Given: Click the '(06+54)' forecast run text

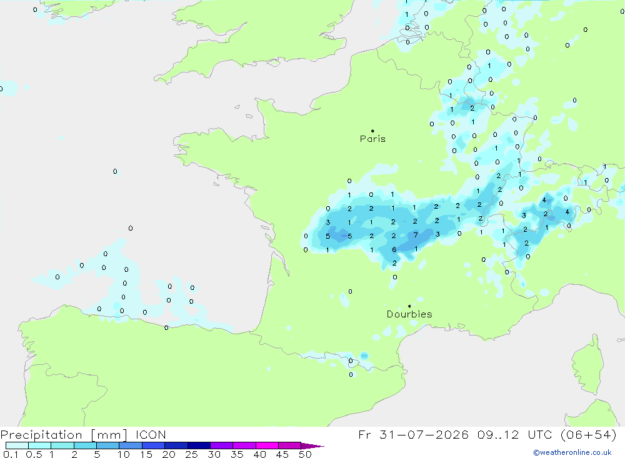Looking at the screenshot, I should [x=589, y=434].
